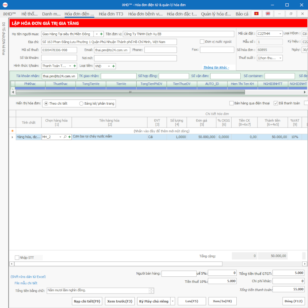Click magnifier search icon in MH_2 row
The image size is (308, 308).
[65, 137]
